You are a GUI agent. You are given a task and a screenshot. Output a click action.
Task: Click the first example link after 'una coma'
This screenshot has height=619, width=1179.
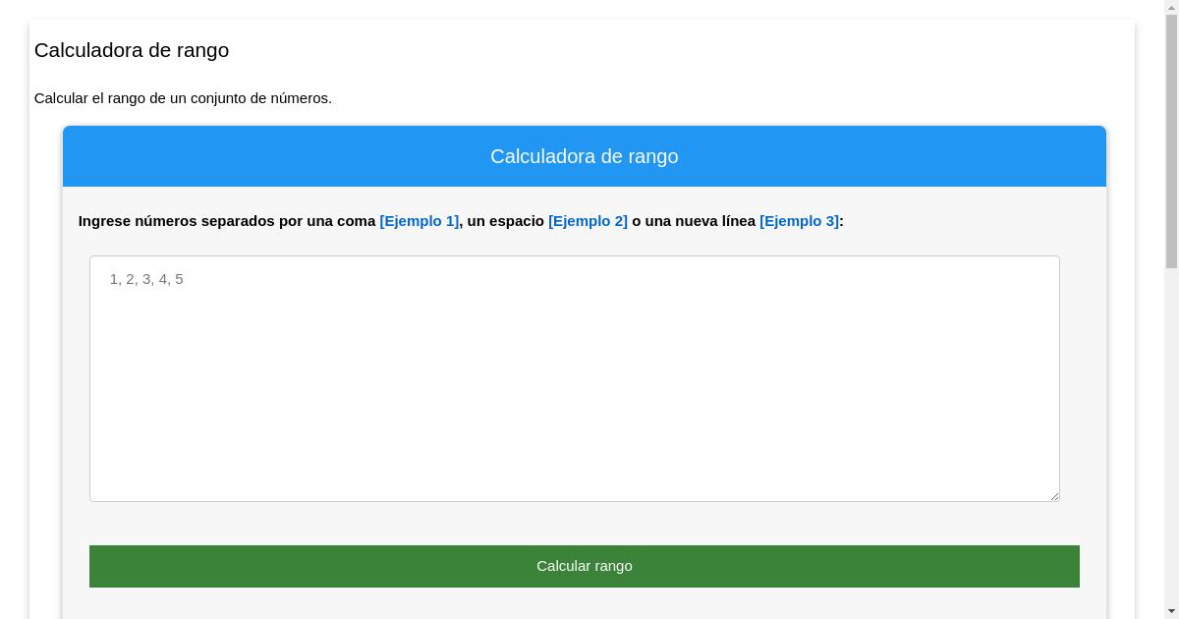pos(419,221)
